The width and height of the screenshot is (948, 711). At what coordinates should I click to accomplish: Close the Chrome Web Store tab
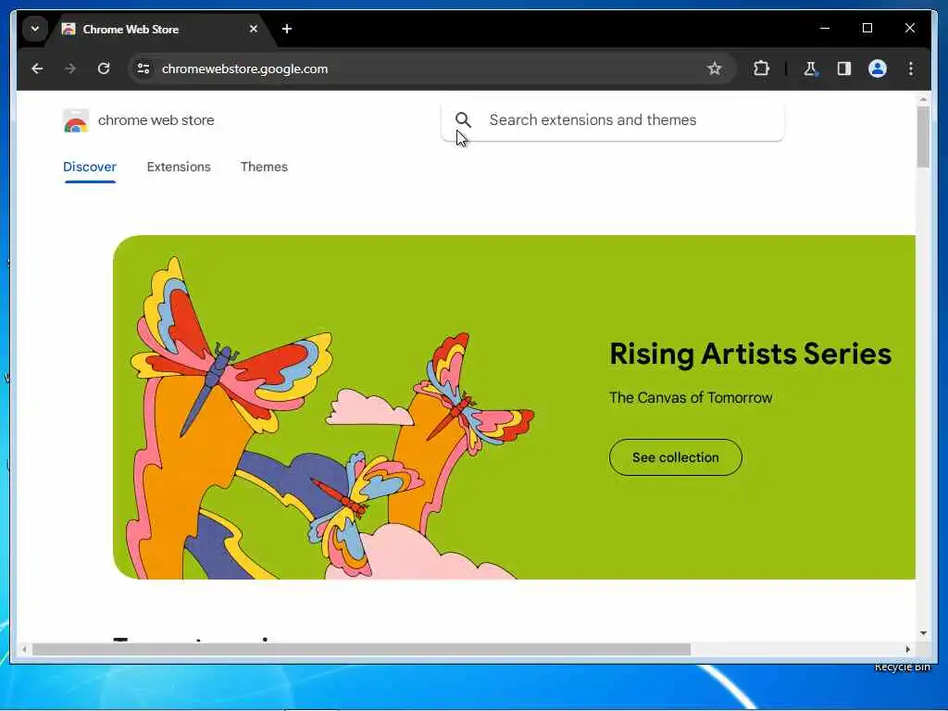254,29
